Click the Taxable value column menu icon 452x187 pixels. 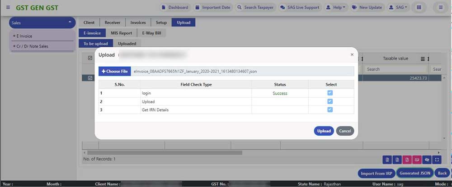423,59
